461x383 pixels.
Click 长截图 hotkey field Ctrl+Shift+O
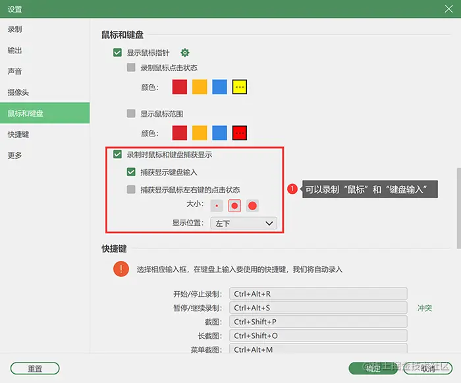(318, 336)
